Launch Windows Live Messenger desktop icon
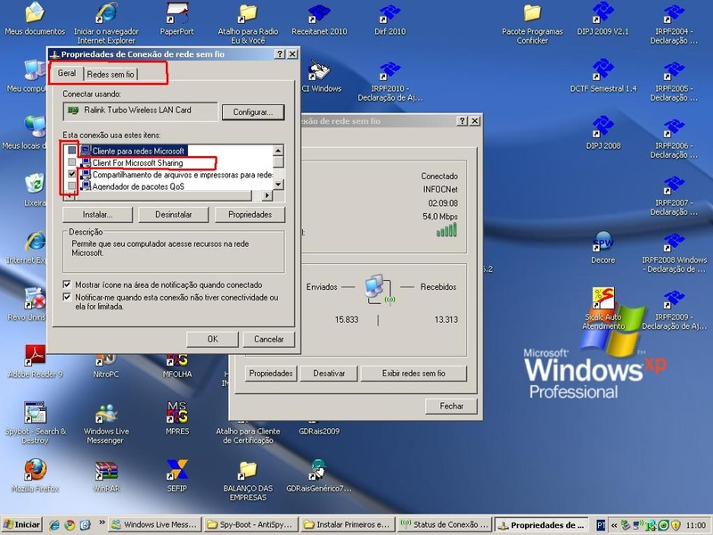The image size is (713, 535). tap(106, 423)
